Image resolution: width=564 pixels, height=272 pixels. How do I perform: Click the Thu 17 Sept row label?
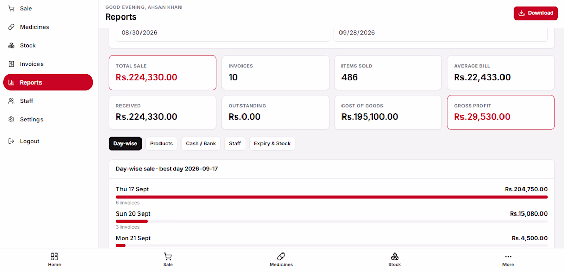click(132, 189)
